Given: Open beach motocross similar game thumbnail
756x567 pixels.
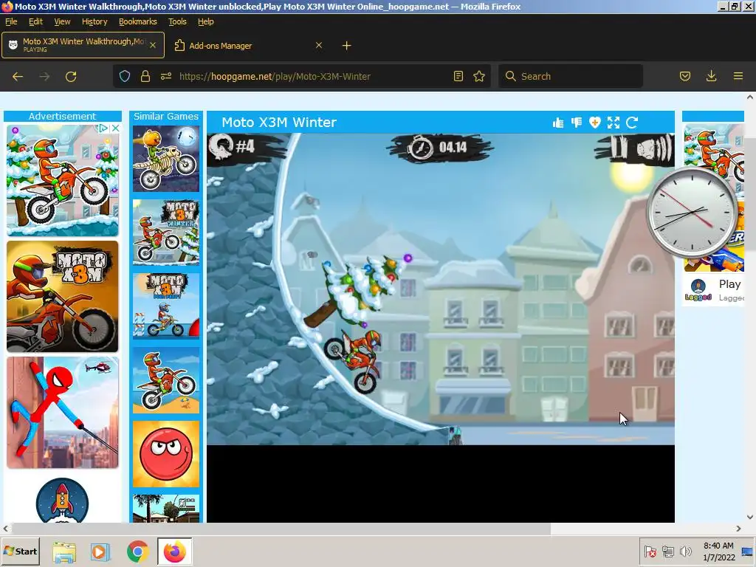Looking at the screenshot, I should [x=166, y=380].
